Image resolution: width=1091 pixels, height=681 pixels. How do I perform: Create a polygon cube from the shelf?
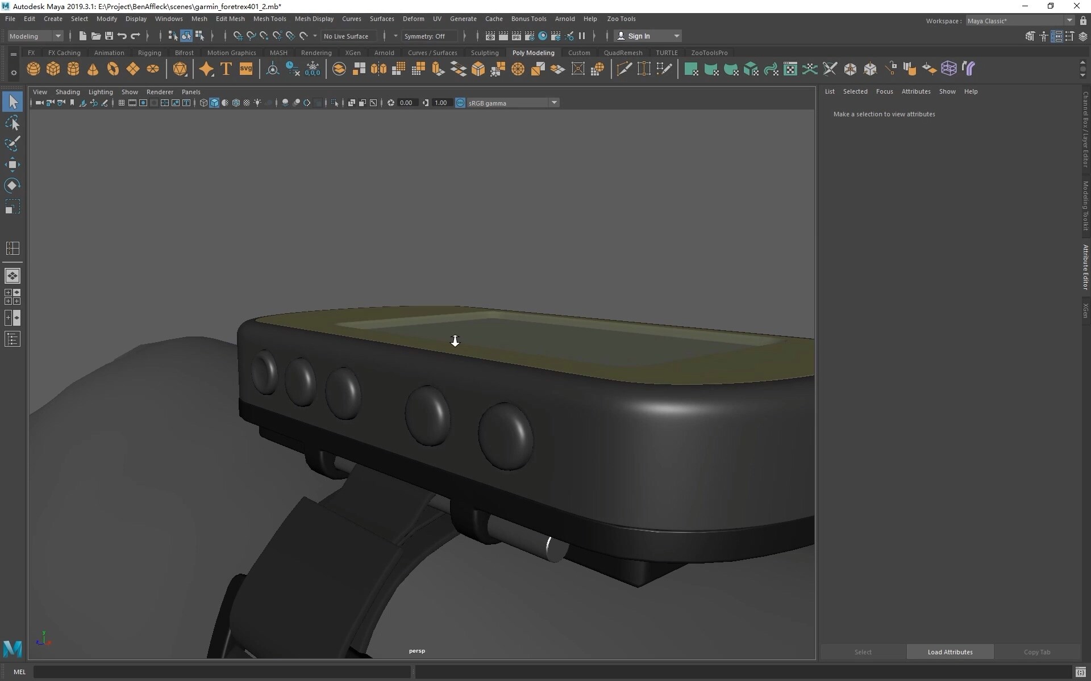53,69
